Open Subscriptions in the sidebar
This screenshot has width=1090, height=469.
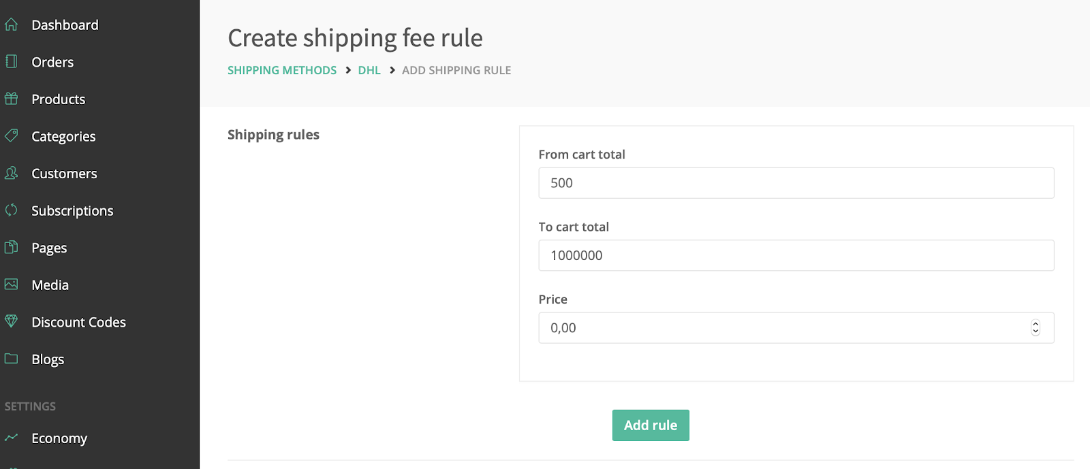click(x=72, y=211)
